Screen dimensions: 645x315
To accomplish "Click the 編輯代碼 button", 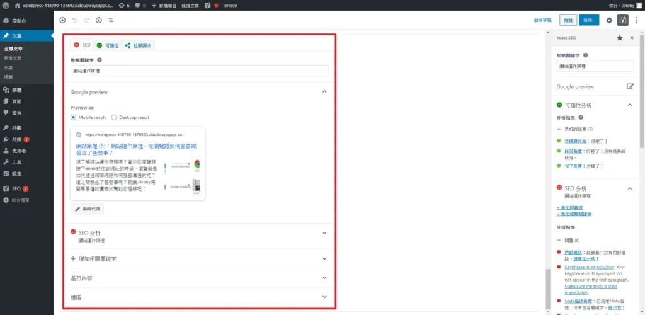I will tap(88, 209).
